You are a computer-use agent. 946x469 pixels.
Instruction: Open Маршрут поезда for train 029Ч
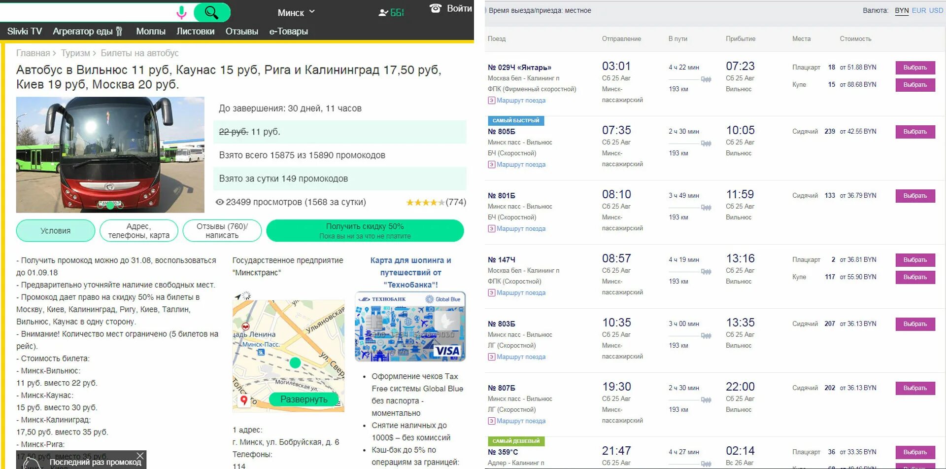(521, 100)
